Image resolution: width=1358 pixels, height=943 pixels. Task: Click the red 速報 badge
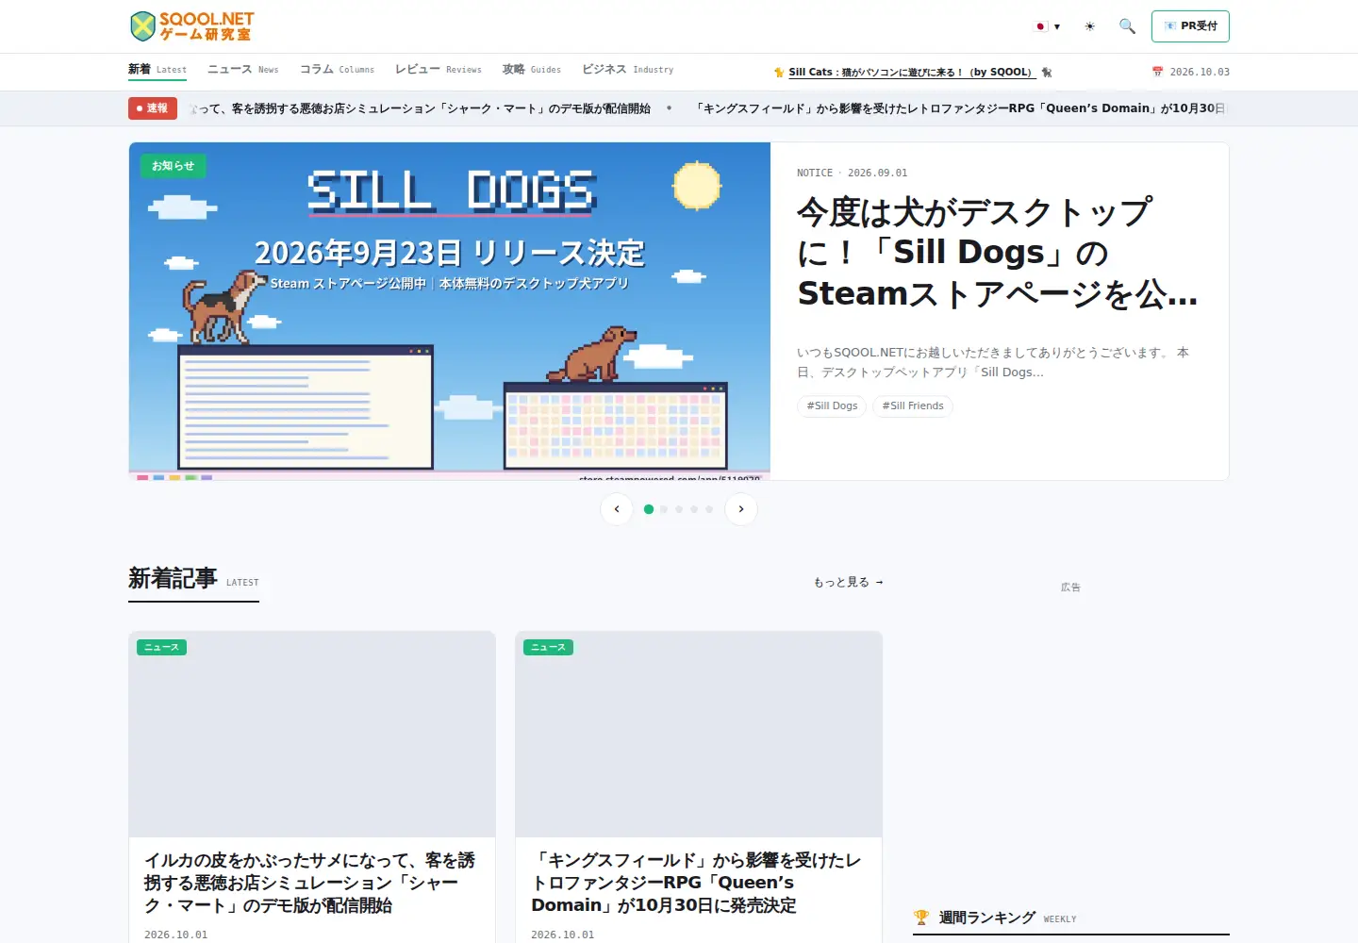tap(153, 108)
